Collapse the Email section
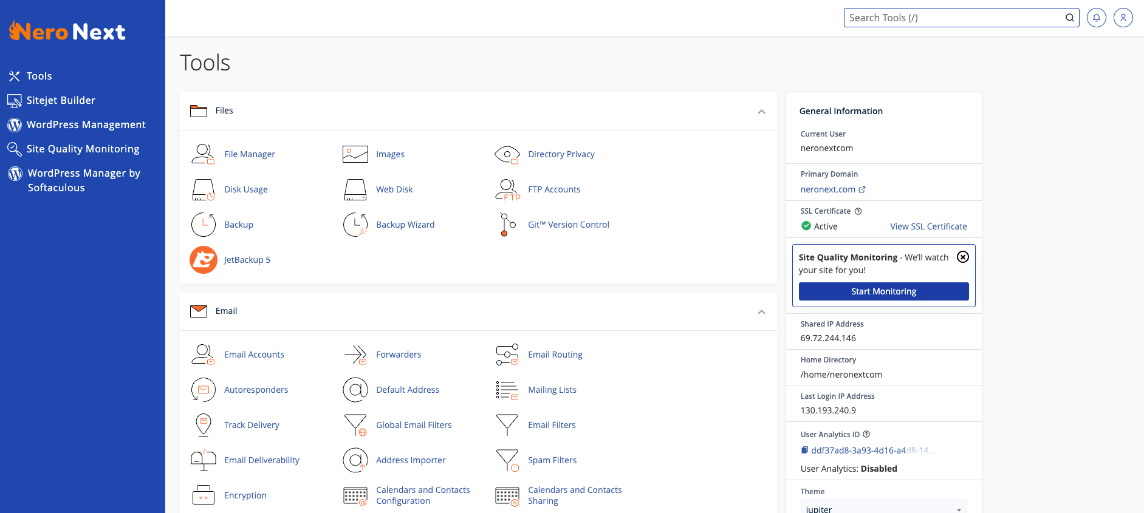The image size is (1144, 513). click(x=761, y=312)
